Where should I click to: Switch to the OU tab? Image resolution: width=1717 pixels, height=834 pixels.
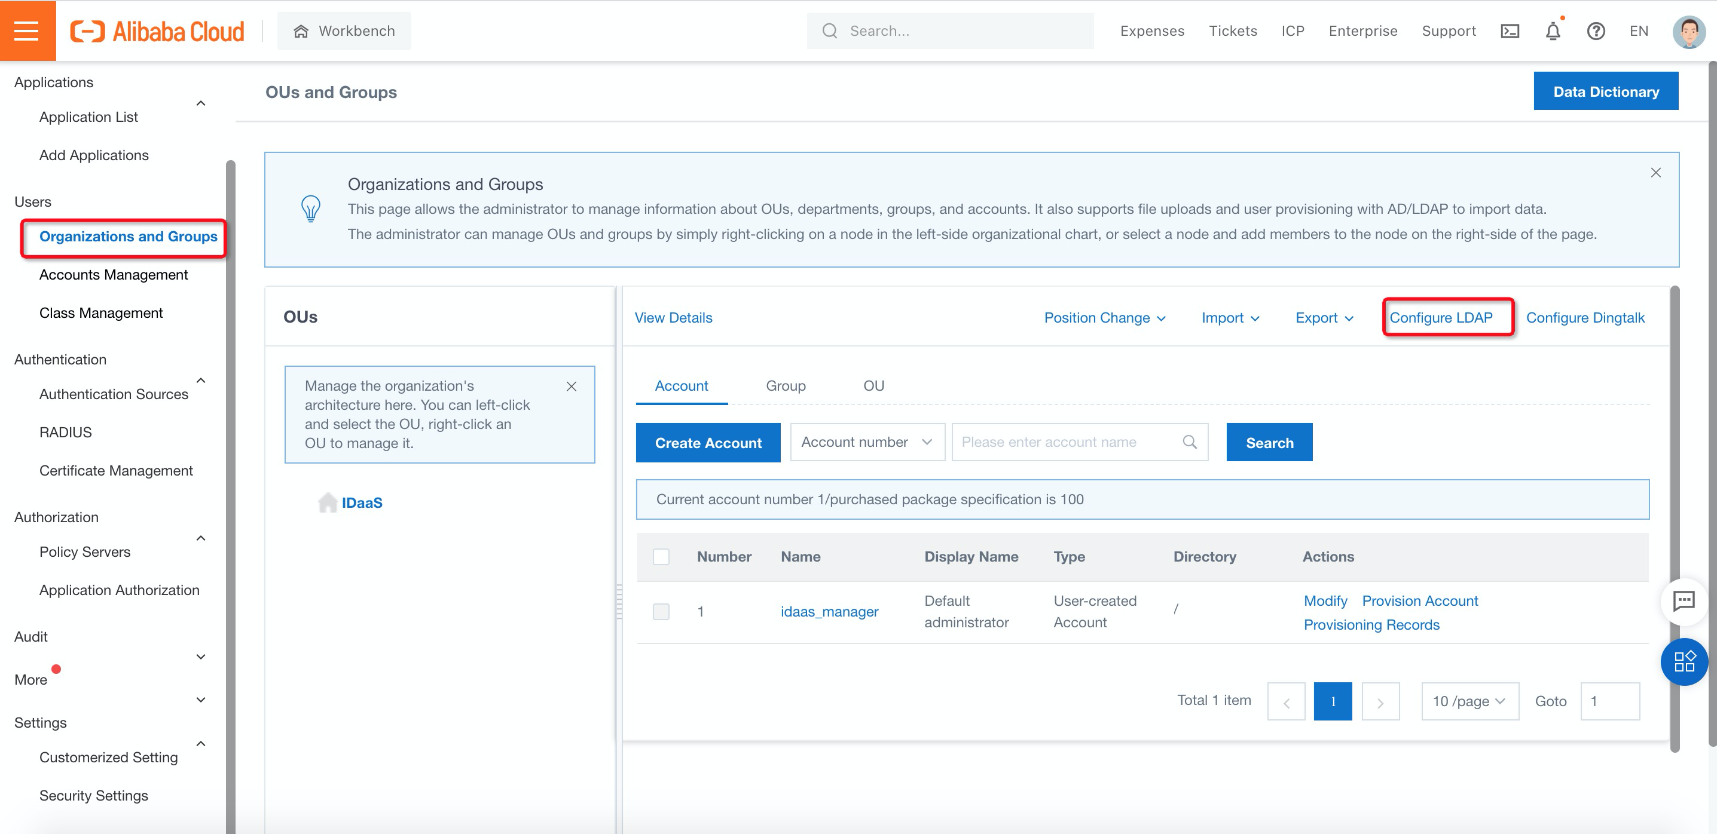click(873, 386)
